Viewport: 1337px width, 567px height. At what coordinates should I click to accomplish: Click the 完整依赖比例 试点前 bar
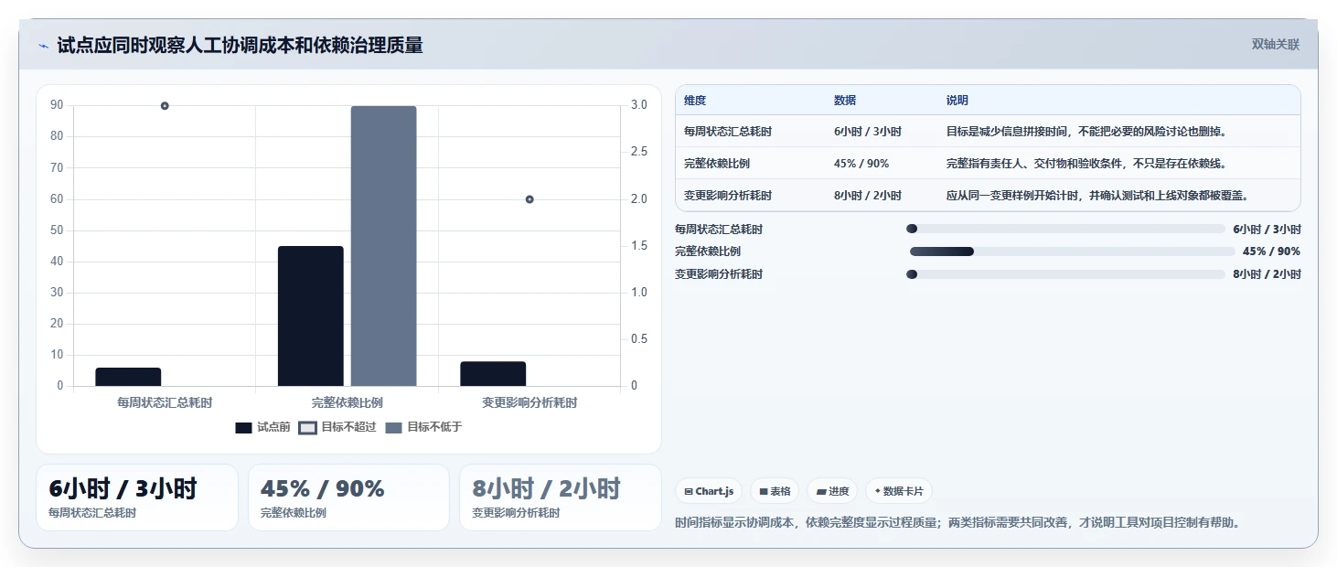(311, 316)
